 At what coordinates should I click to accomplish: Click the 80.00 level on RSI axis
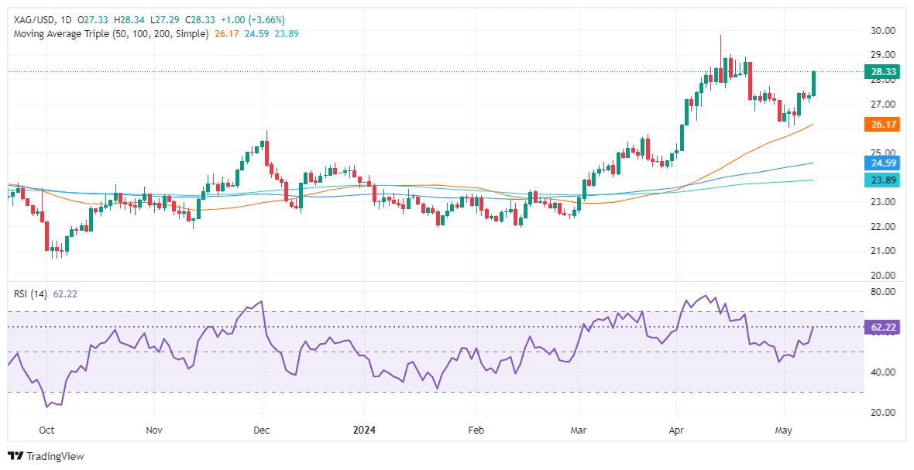click(883, 292)
